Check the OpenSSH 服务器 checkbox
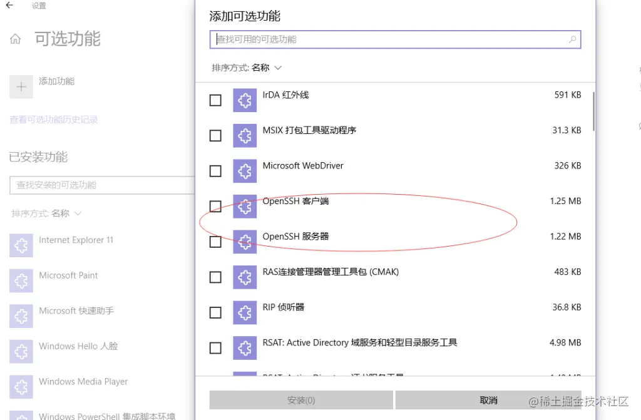The width and height of the screenshot is (641, 420). tap(215, 242)
